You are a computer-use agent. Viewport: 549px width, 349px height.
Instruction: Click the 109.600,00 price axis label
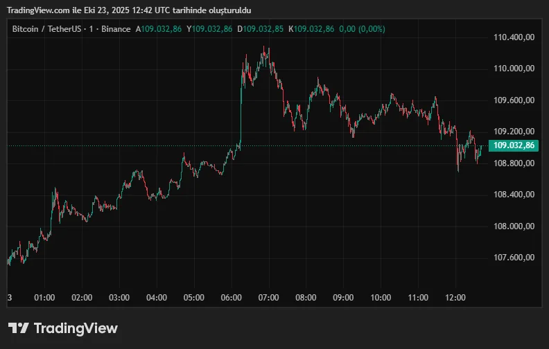pyautogui.click(x=514, y=100)
